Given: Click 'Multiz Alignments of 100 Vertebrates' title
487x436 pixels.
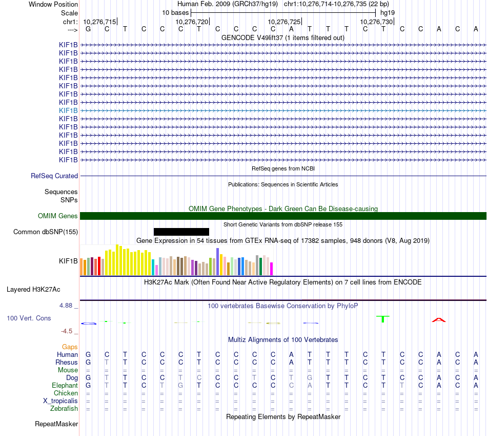Looking at the screenshot, I should 283,339.
